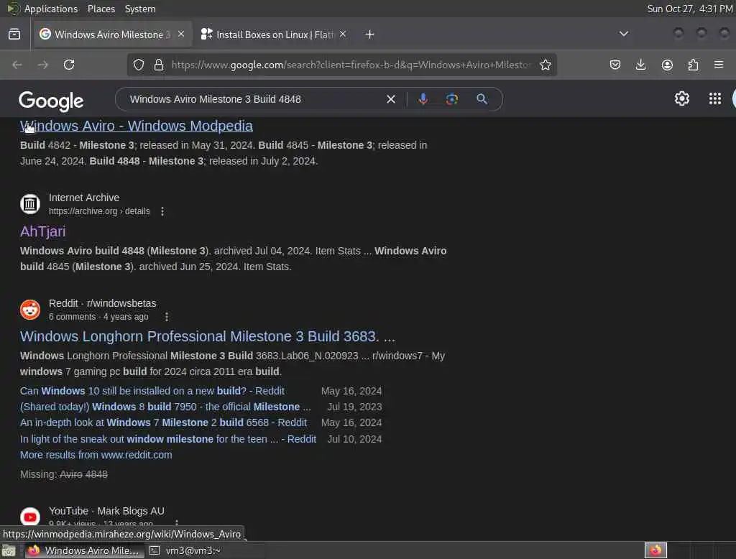Open the Firefox hamburger menu
This screenshot has height=559, width=736.
719,65
